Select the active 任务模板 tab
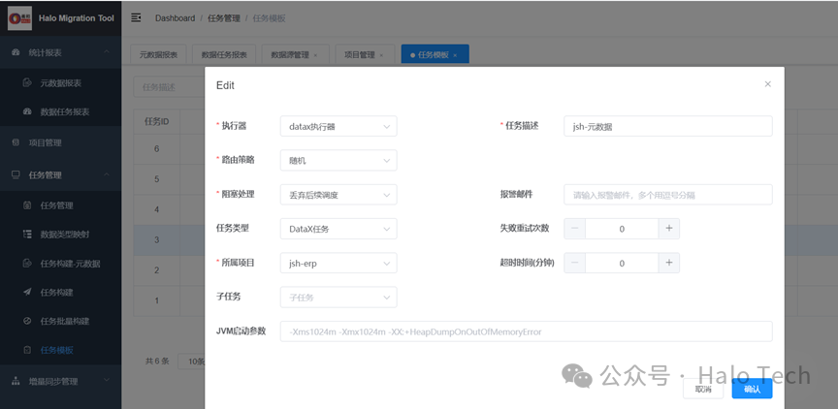The width and height of the screenshot is (838, 409). [x=435, y=54]
